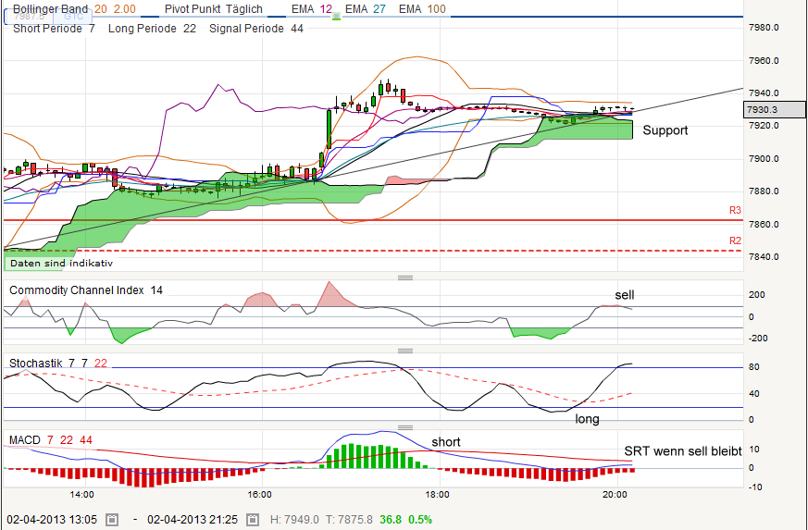Click the green 0.5% change value
This screenshot has height=530, width=808.
[420, 520]
